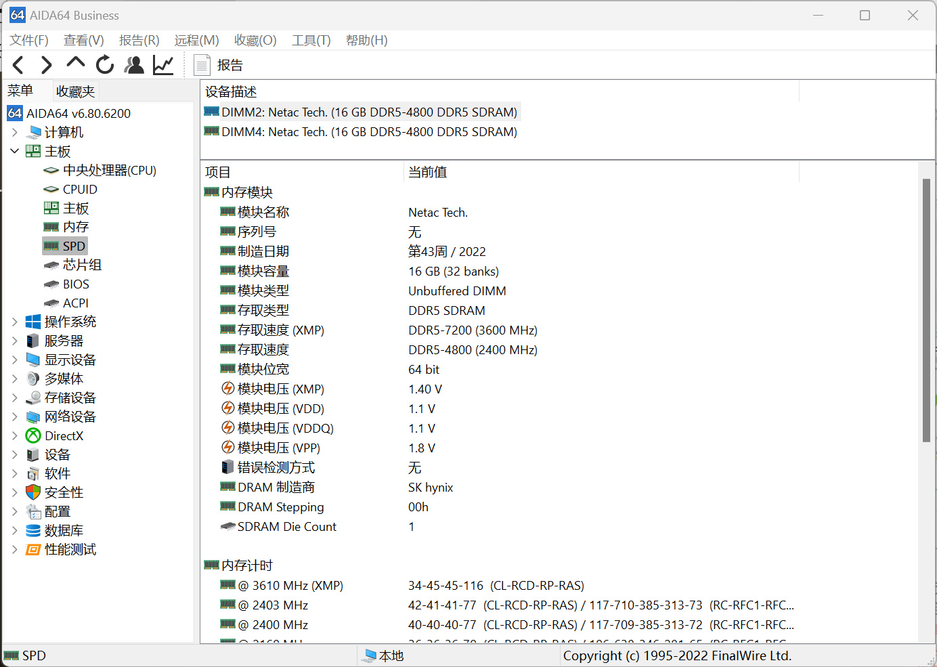937x667 pixels.
Task: Select the 设备 tree item
Action: click(58, 454)
